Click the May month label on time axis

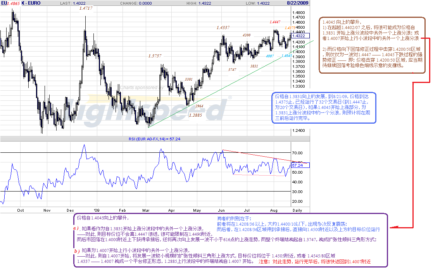coord(197,211)
